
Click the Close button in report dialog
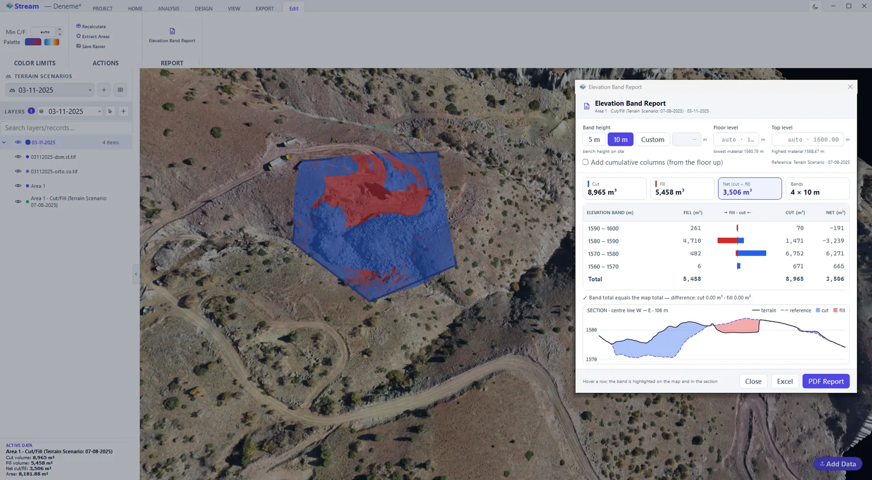coord(753,381)
